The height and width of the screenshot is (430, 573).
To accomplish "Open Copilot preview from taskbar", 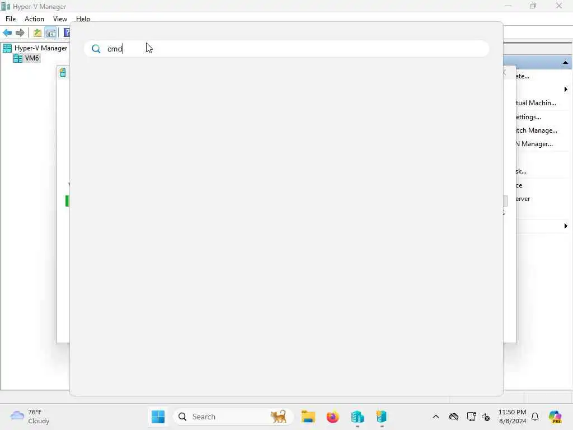I will click(555, 417).
